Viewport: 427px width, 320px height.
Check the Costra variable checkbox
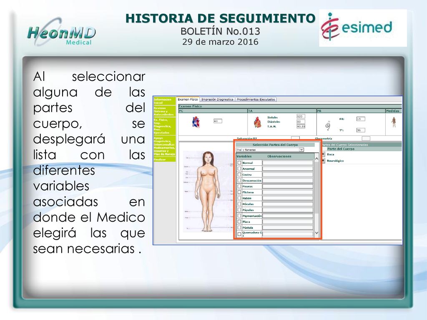click(239, 175)
